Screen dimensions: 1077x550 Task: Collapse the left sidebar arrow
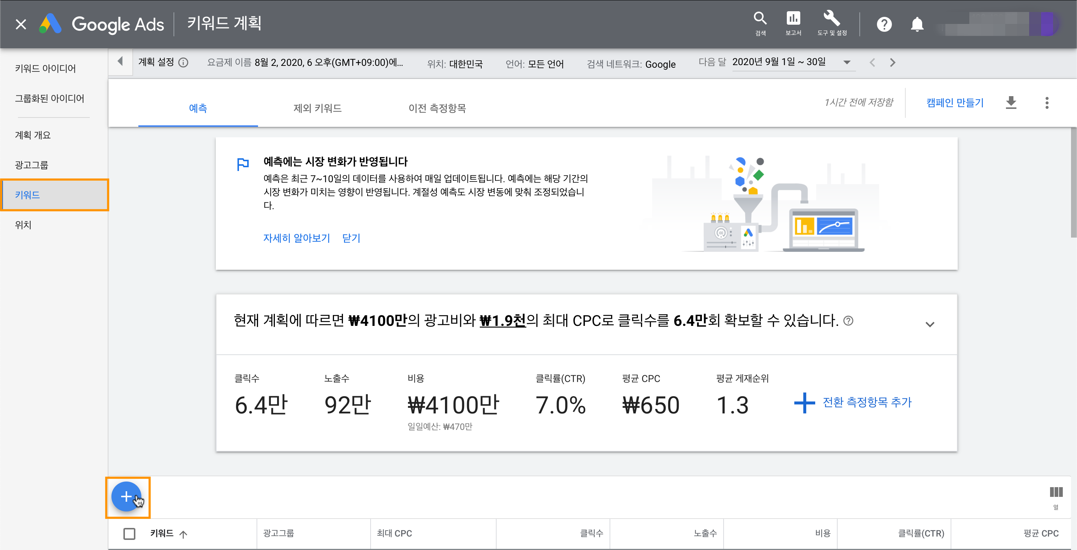(120, 62)
